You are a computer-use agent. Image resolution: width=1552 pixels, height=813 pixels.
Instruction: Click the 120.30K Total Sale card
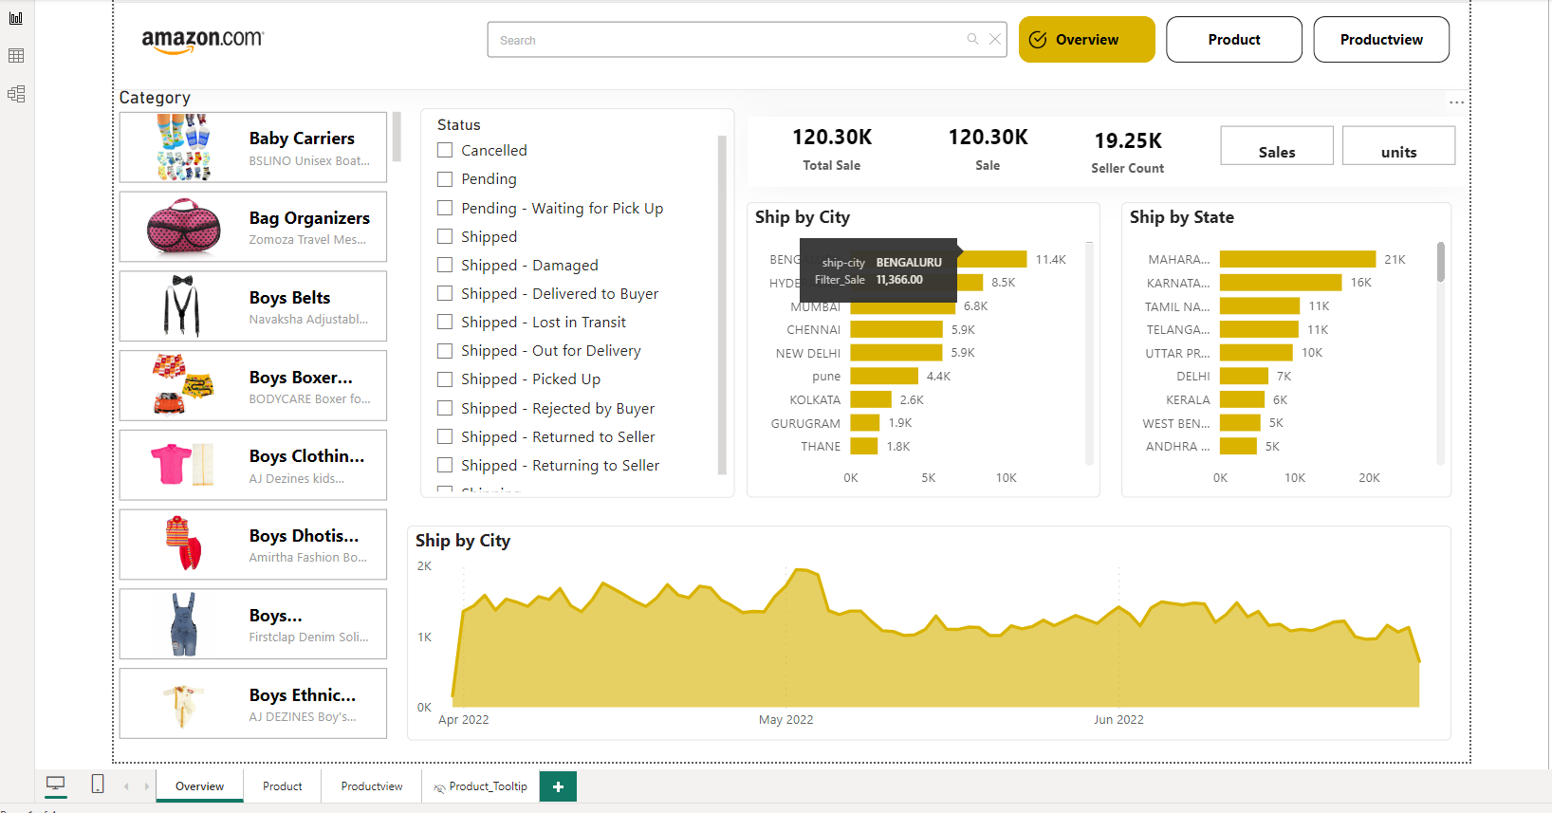tap(832, 149)
